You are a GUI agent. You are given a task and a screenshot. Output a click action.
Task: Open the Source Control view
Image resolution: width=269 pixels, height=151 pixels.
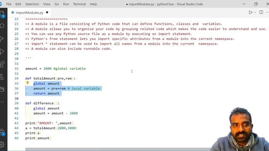click(x=2, y=39)
